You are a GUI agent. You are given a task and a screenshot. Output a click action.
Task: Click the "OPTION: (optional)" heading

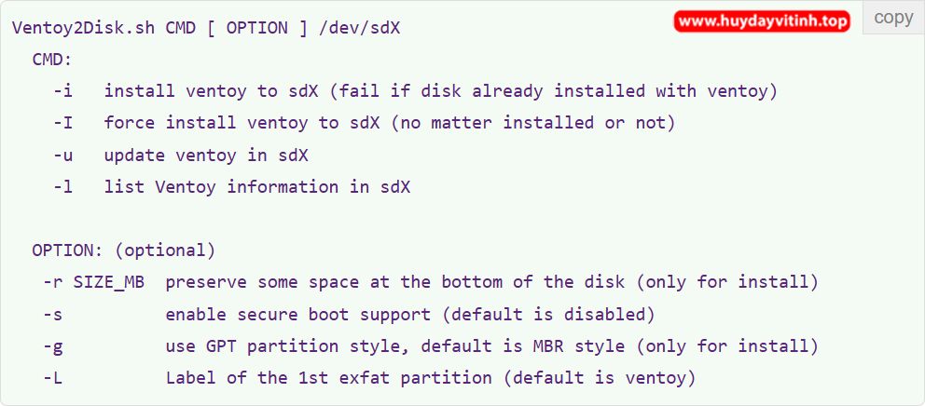124,250
